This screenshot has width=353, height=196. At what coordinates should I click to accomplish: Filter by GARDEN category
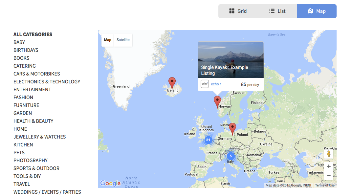point(23,113)
